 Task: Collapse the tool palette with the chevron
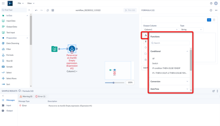[x=29, y=10]
